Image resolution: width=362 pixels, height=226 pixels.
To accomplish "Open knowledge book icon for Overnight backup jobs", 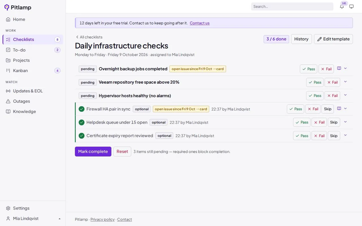I will pyautogui.click(x=339, y=68).
